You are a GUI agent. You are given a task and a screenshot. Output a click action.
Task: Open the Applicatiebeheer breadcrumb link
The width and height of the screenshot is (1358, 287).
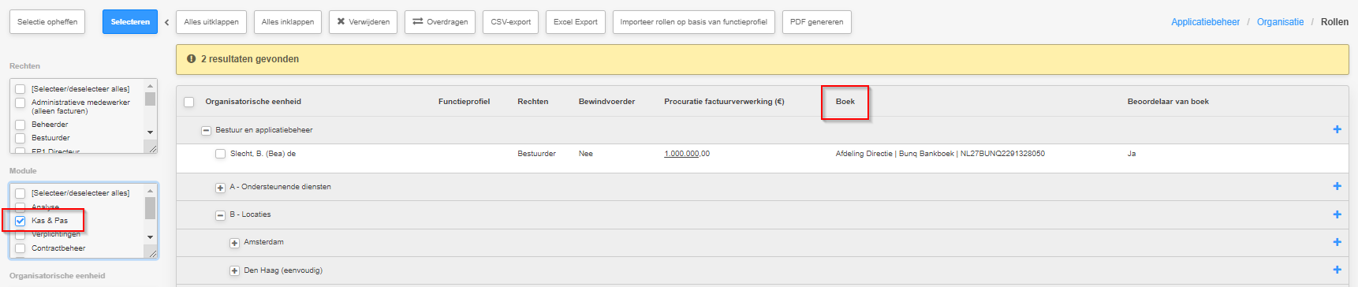1205,22
